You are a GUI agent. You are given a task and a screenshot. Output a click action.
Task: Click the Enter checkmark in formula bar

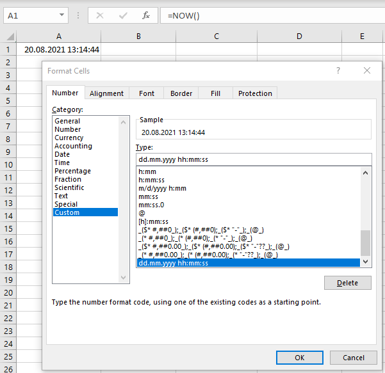[123, 15]
